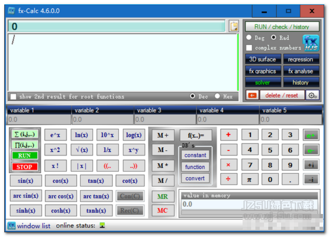Screen dimensions: 329x237
Task: Enable the complex numbers checkbox
Action: pos(249,48)
